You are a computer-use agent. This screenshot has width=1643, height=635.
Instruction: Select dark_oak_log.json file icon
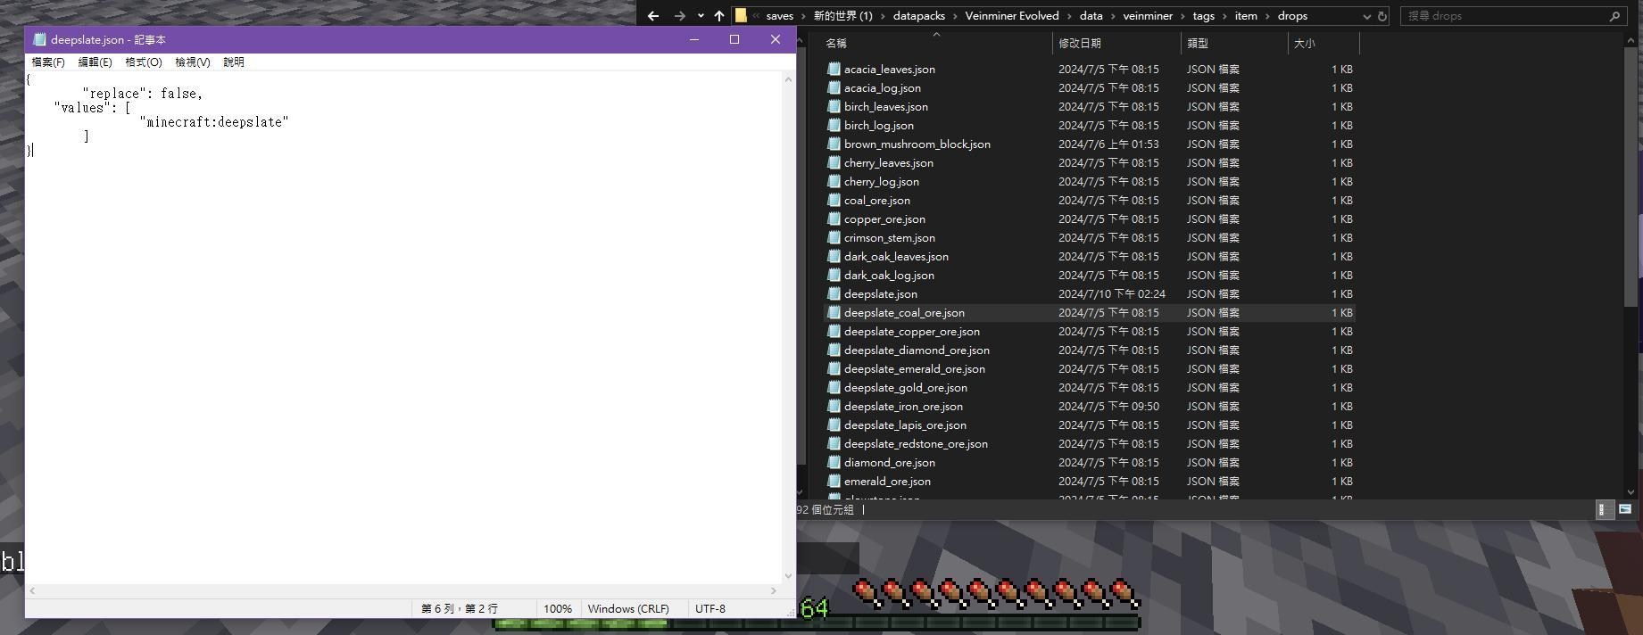tap(834, 275)
